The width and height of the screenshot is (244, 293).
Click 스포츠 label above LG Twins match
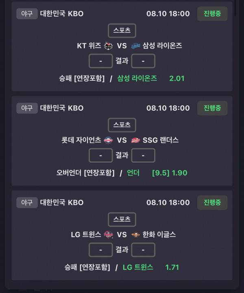click(x=122, y=220)
